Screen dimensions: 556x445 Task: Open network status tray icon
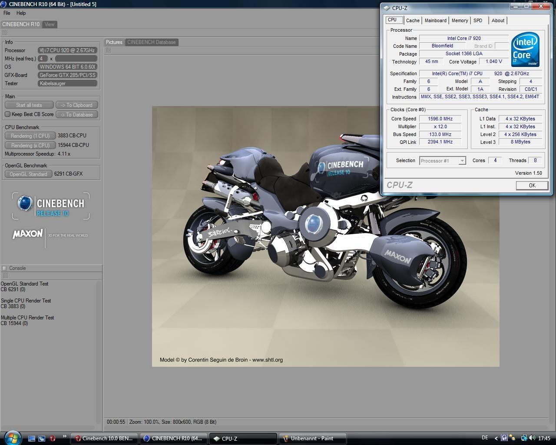524,438
